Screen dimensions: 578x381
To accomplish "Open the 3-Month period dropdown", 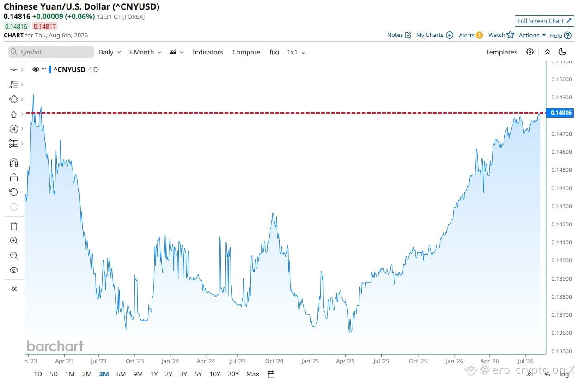I will 145,52.
